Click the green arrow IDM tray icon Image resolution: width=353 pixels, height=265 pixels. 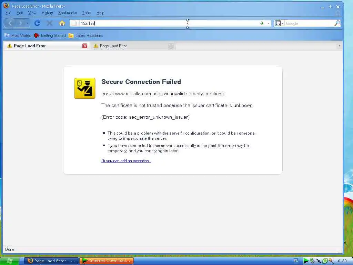(306, 261)
